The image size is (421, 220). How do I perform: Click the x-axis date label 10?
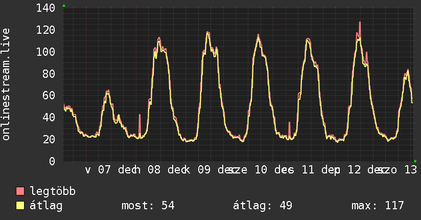click(261, 170)
